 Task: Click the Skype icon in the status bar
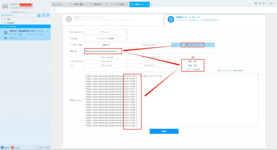pos(2,147)
